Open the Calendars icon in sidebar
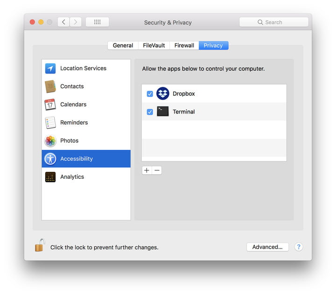The width and height of the screenshot is (336, 295). pyautogui.click(x=50, y=105)
